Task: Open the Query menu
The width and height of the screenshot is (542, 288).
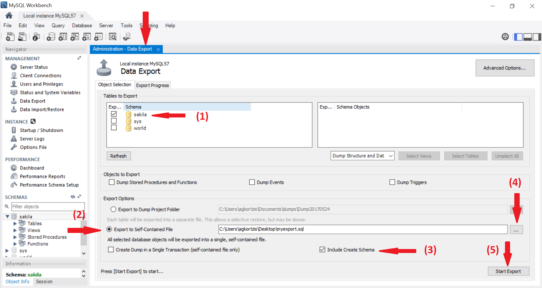Action: tap(58, 25)
